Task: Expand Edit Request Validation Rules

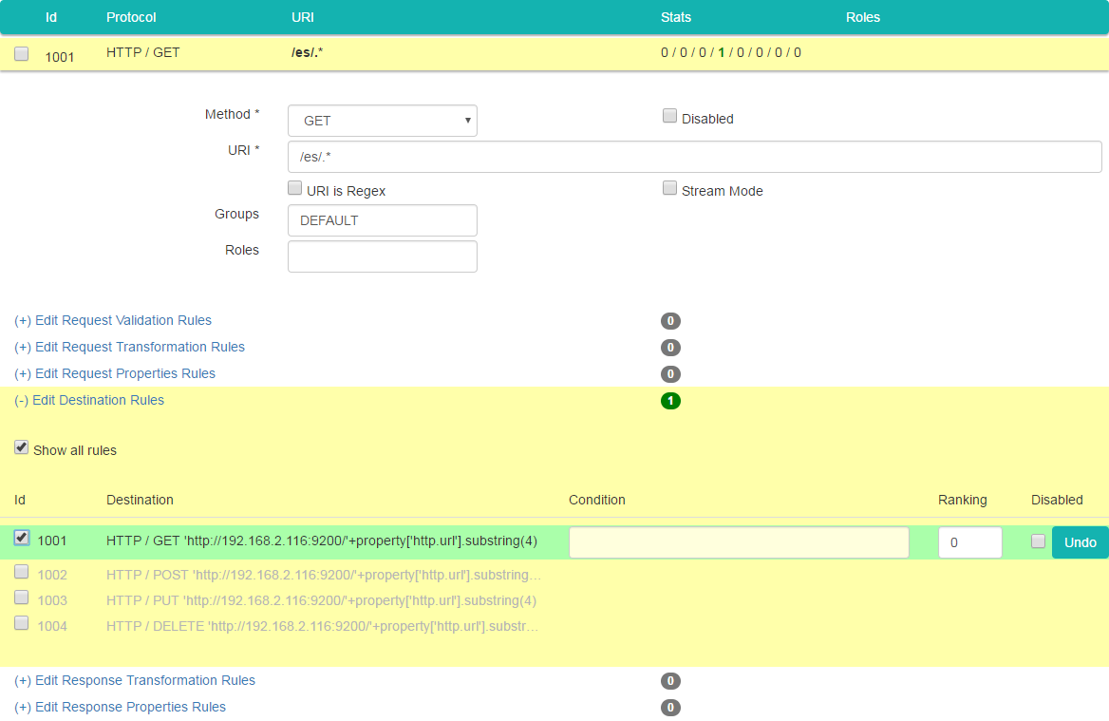Action: coord(113,320)
